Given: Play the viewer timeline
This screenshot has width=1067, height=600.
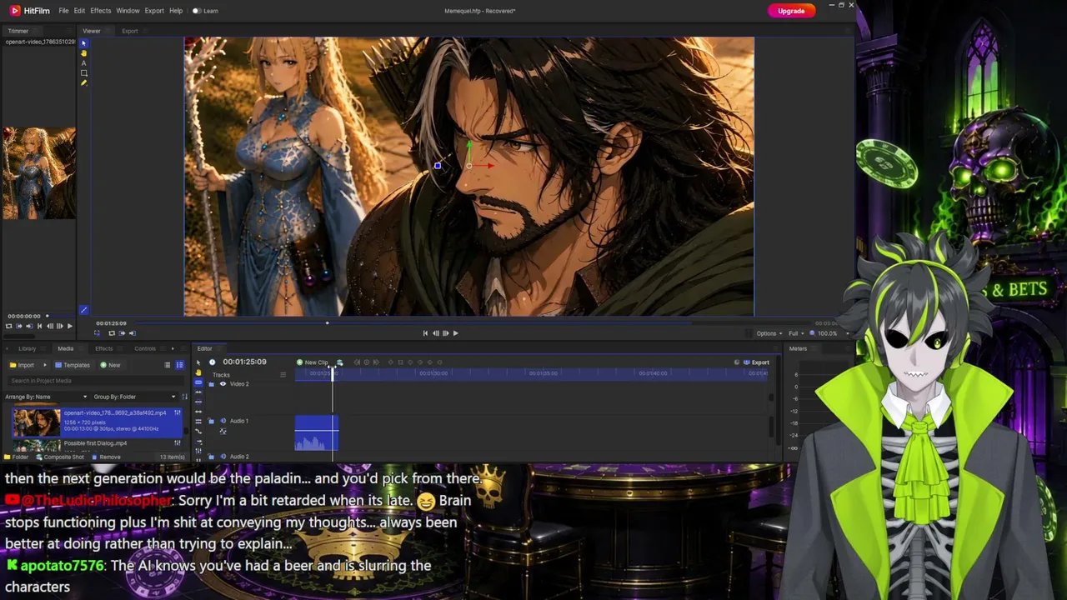Looking at the screenshot, I should [455, 333].
